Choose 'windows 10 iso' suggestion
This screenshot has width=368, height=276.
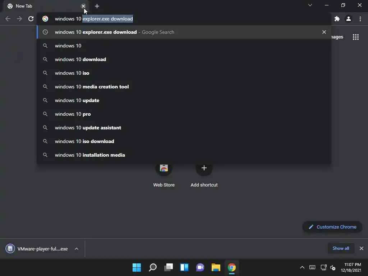click(184, 73)
